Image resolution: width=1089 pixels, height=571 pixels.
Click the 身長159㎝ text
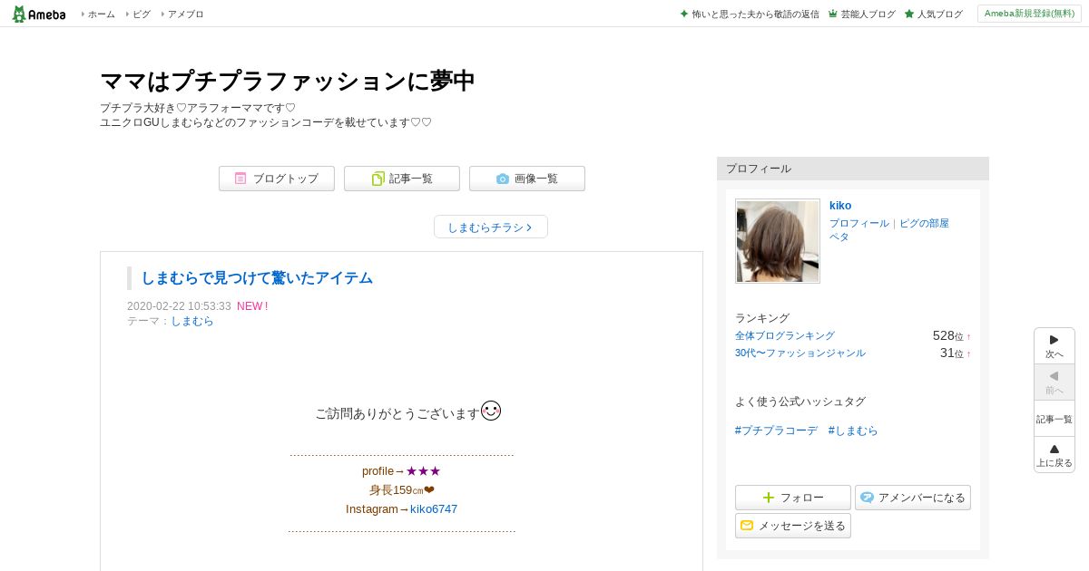[x=402, y=490]
